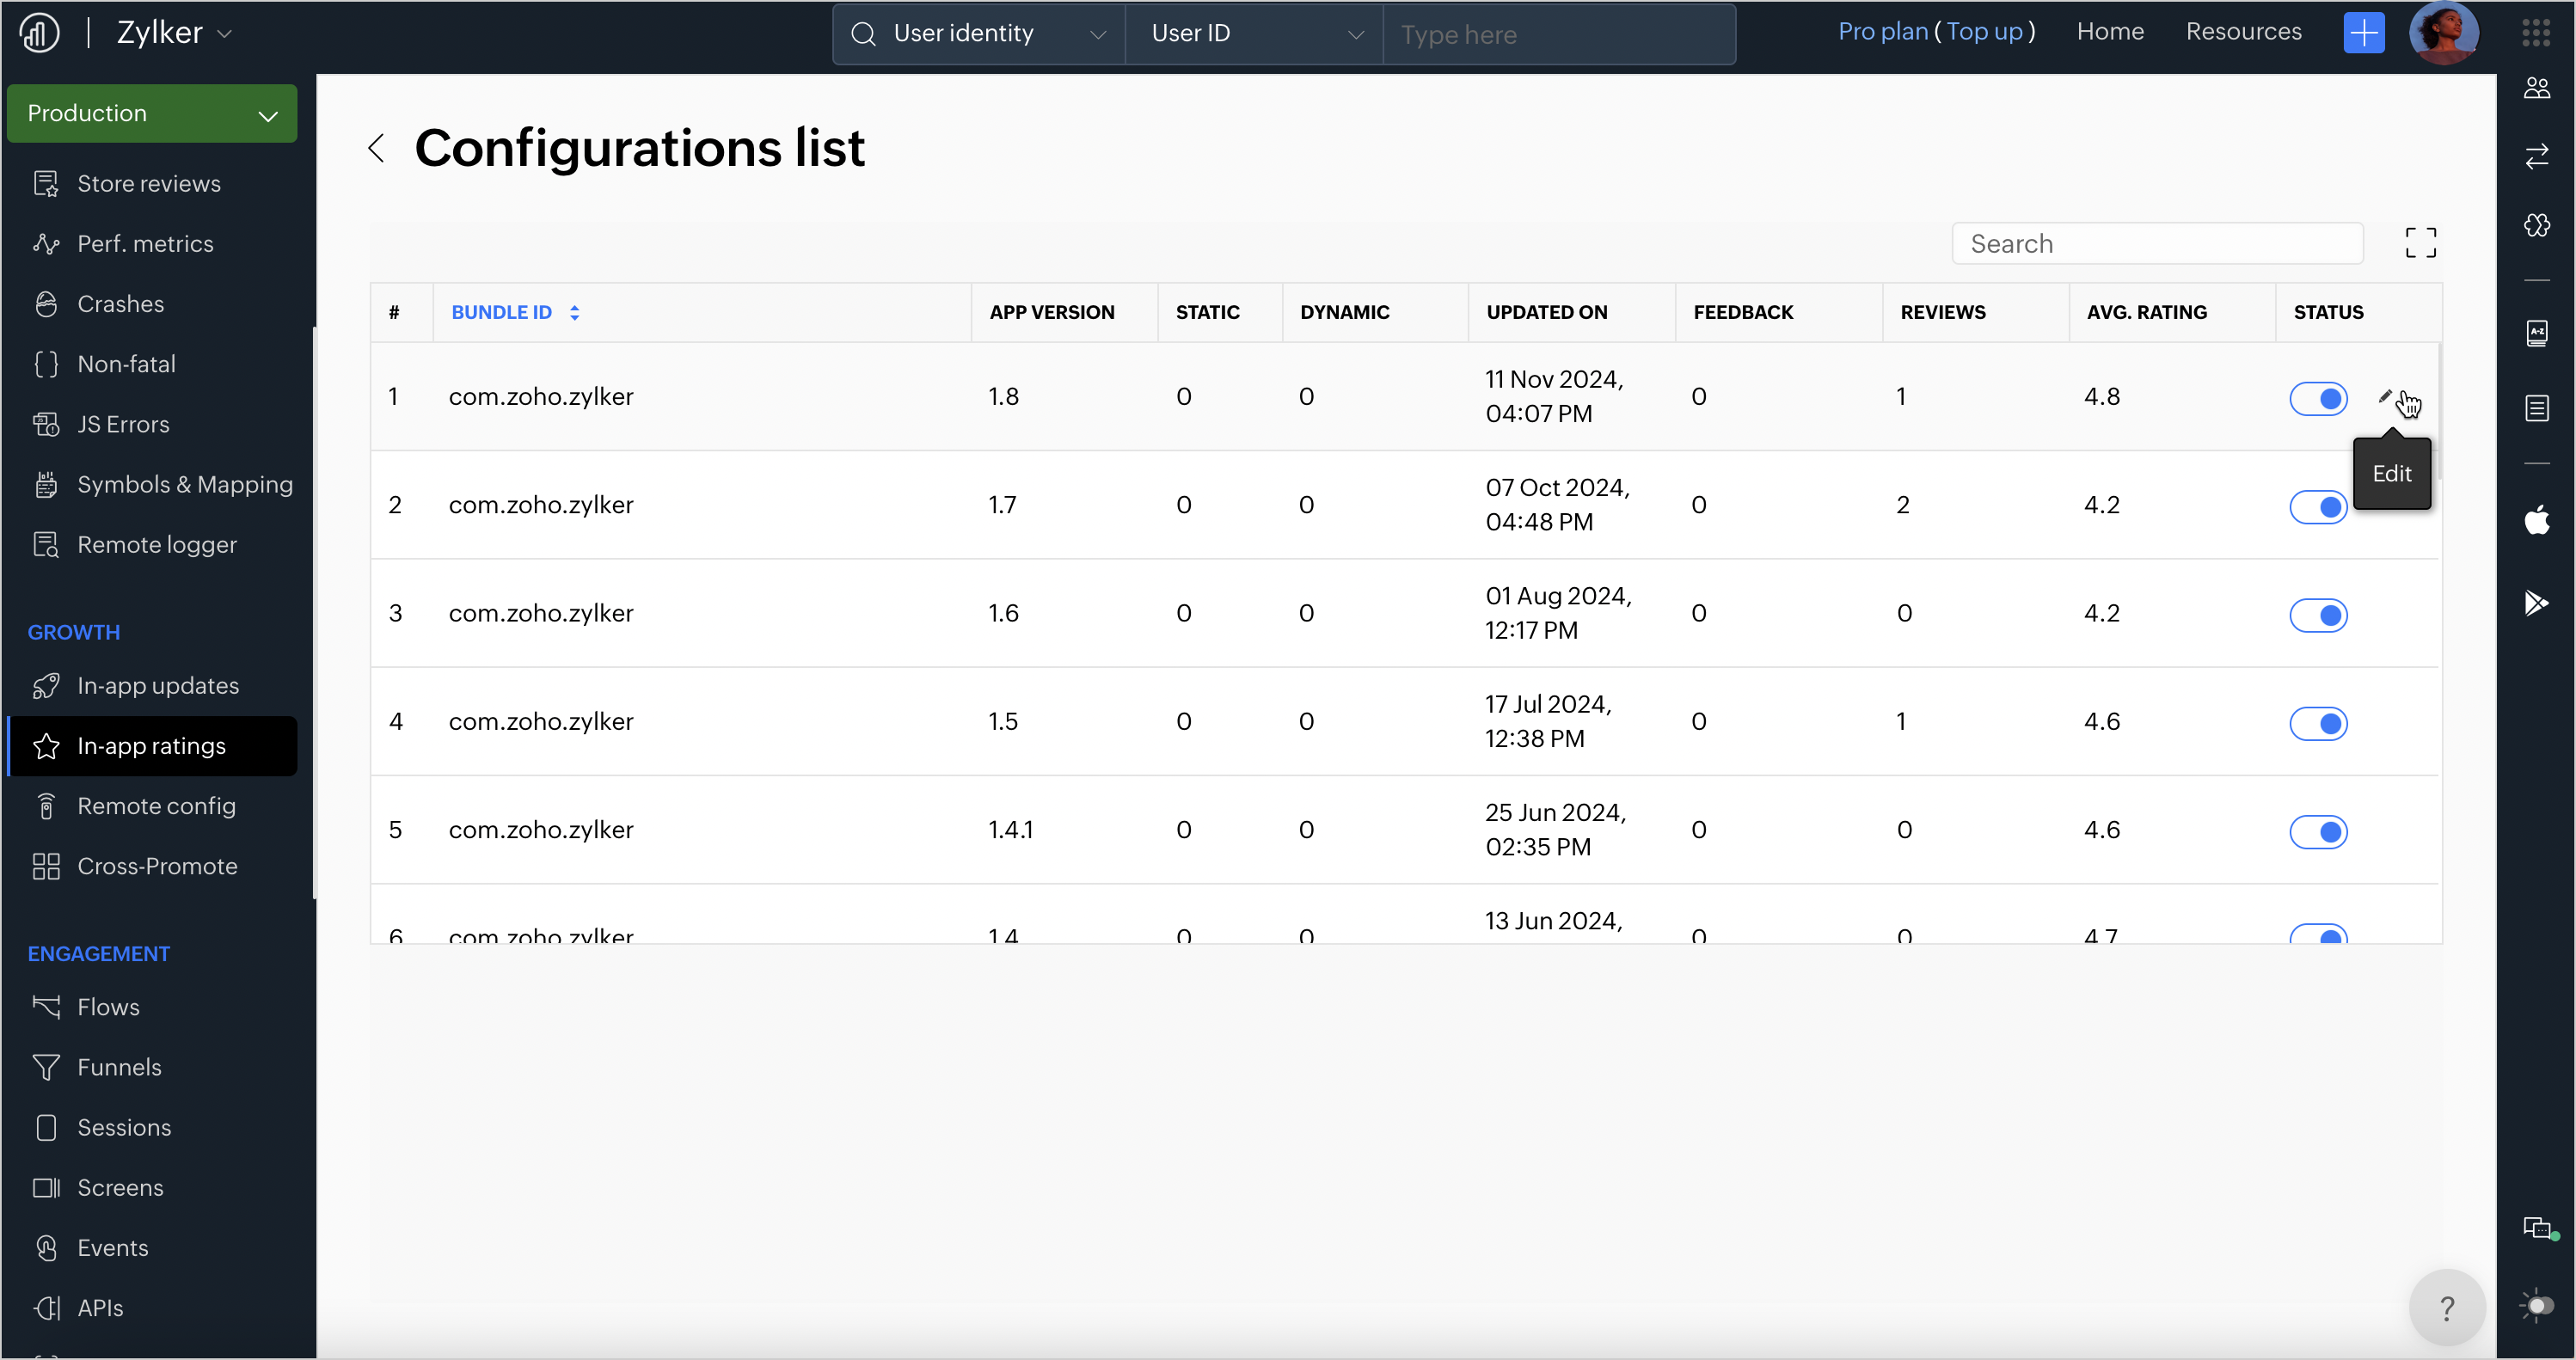2576x1360 pixels.
Task: Open the Production environment dropdown
Action: point(152,113)
